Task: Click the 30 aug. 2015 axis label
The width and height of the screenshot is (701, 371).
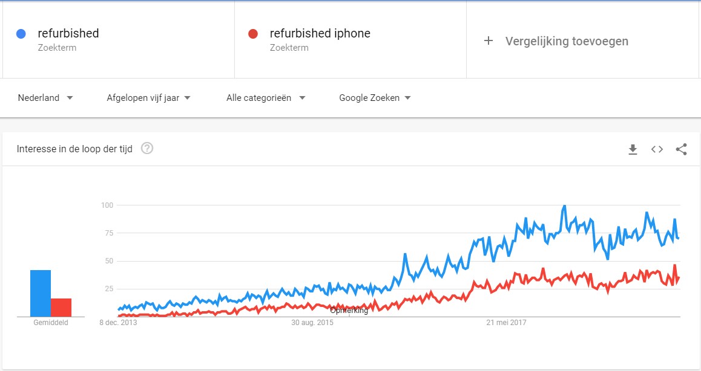Action: pyautogui.click(x=312, y=323)
